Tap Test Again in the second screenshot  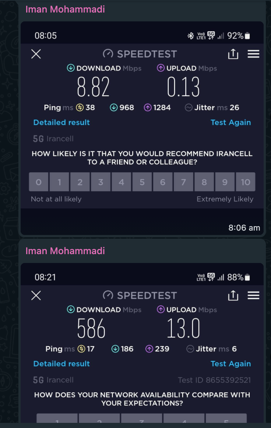click(x=230, y=364)
